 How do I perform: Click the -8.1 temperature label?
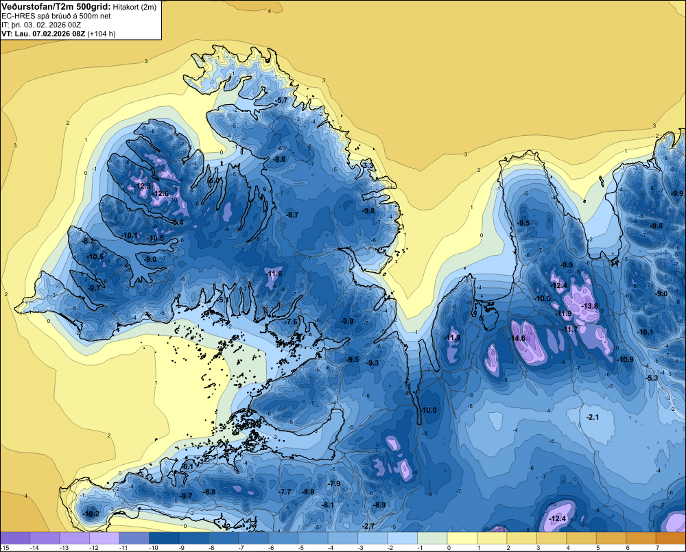coord(328,505)
